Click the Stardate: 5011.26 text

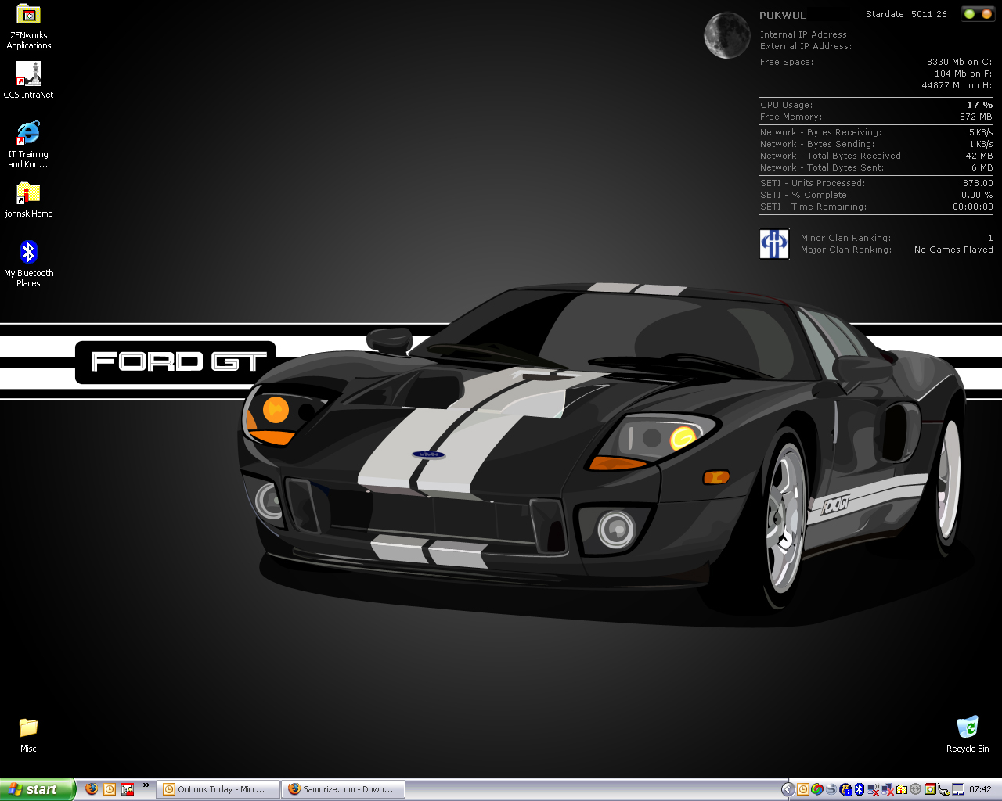pos(906,14)
